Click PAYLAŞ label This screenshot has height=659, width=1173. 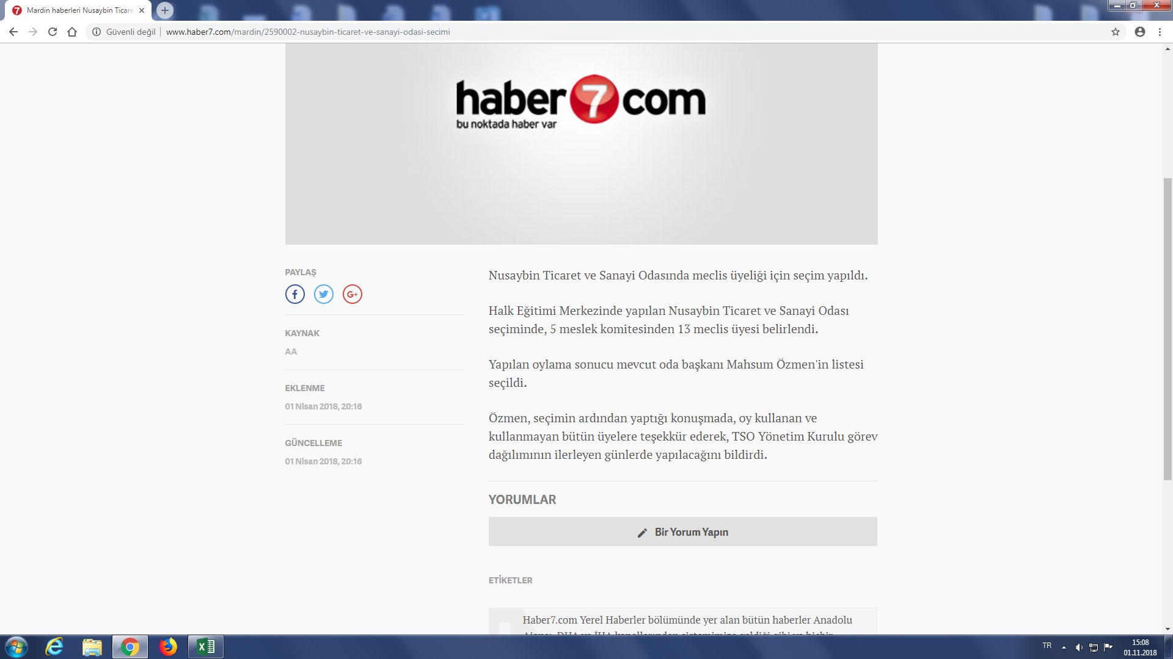coord(301,272)
